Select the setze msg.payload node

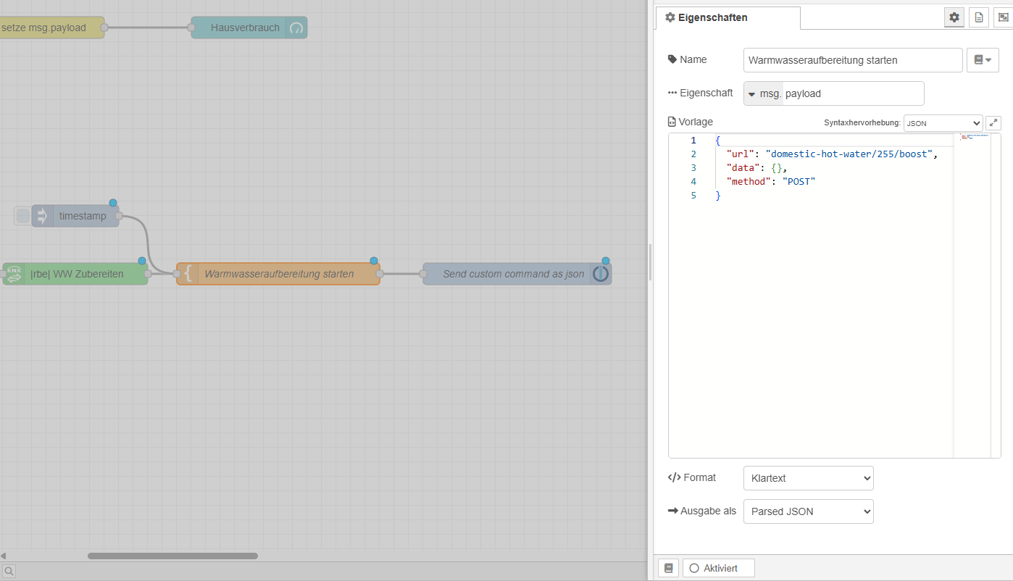pyautogui.click(x=51, y=28)
